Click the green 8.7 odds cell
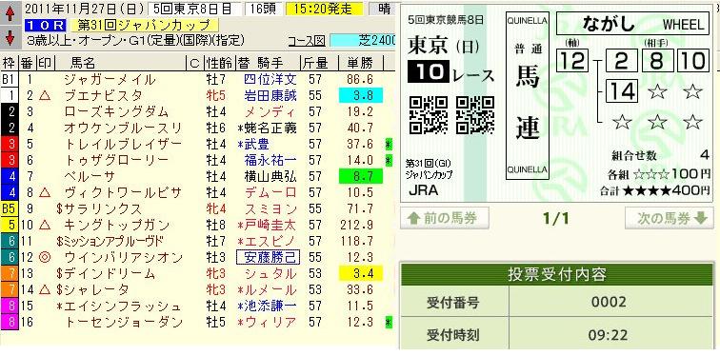The height and width of the screenshot is (356, 720). (360, 176)
